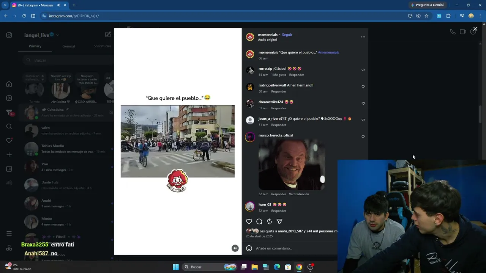This screenshot has height=273, width=486.
Task: Open Messages icon with the 9+ badge
Action: point(9,113)
